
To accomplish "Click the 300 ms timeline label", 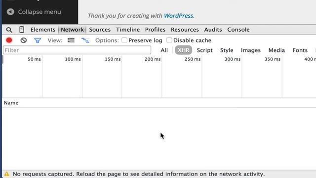I will point(233,59).
